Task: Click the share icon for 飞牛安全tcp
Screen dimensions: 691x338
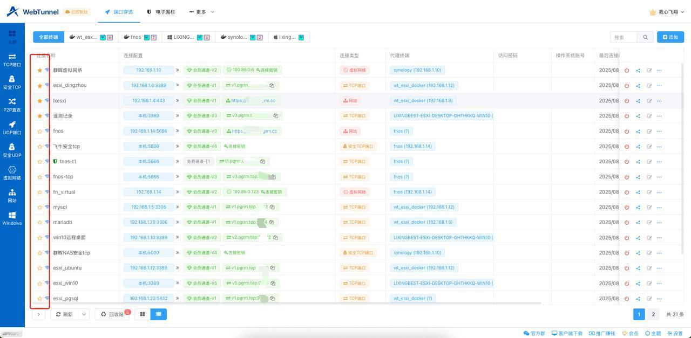Action: 638,146
